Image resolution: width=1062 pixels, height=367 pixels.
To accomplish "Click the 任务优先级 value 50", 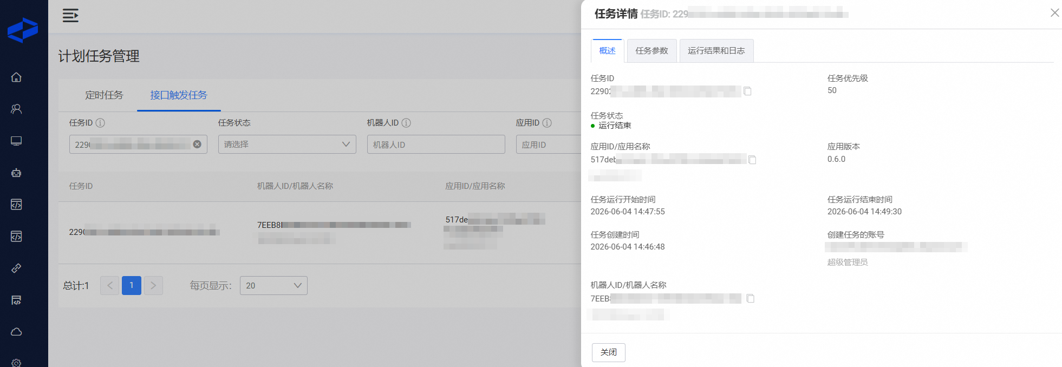I will [x=832, y=90].
